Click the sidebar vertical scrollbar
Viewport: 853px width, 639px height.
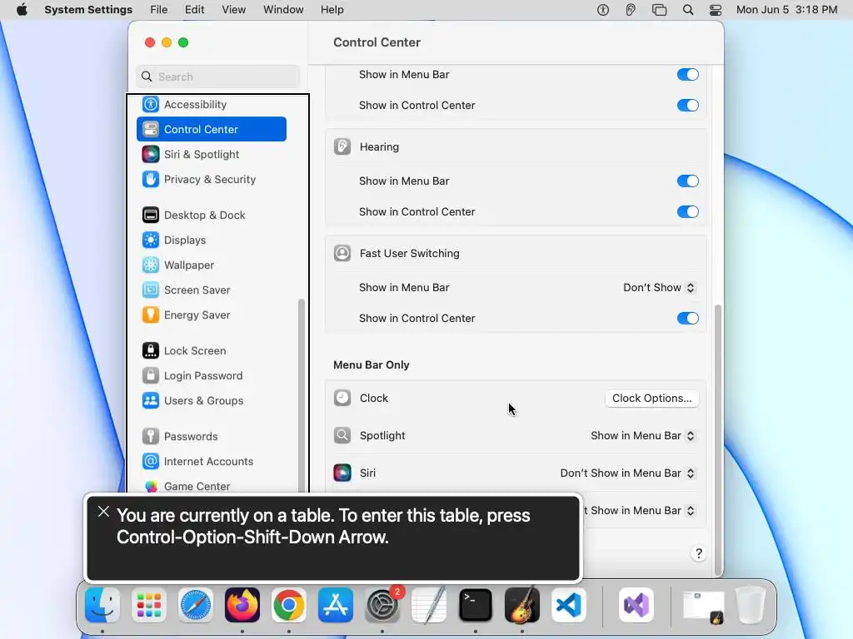click(x=302, y=395)
